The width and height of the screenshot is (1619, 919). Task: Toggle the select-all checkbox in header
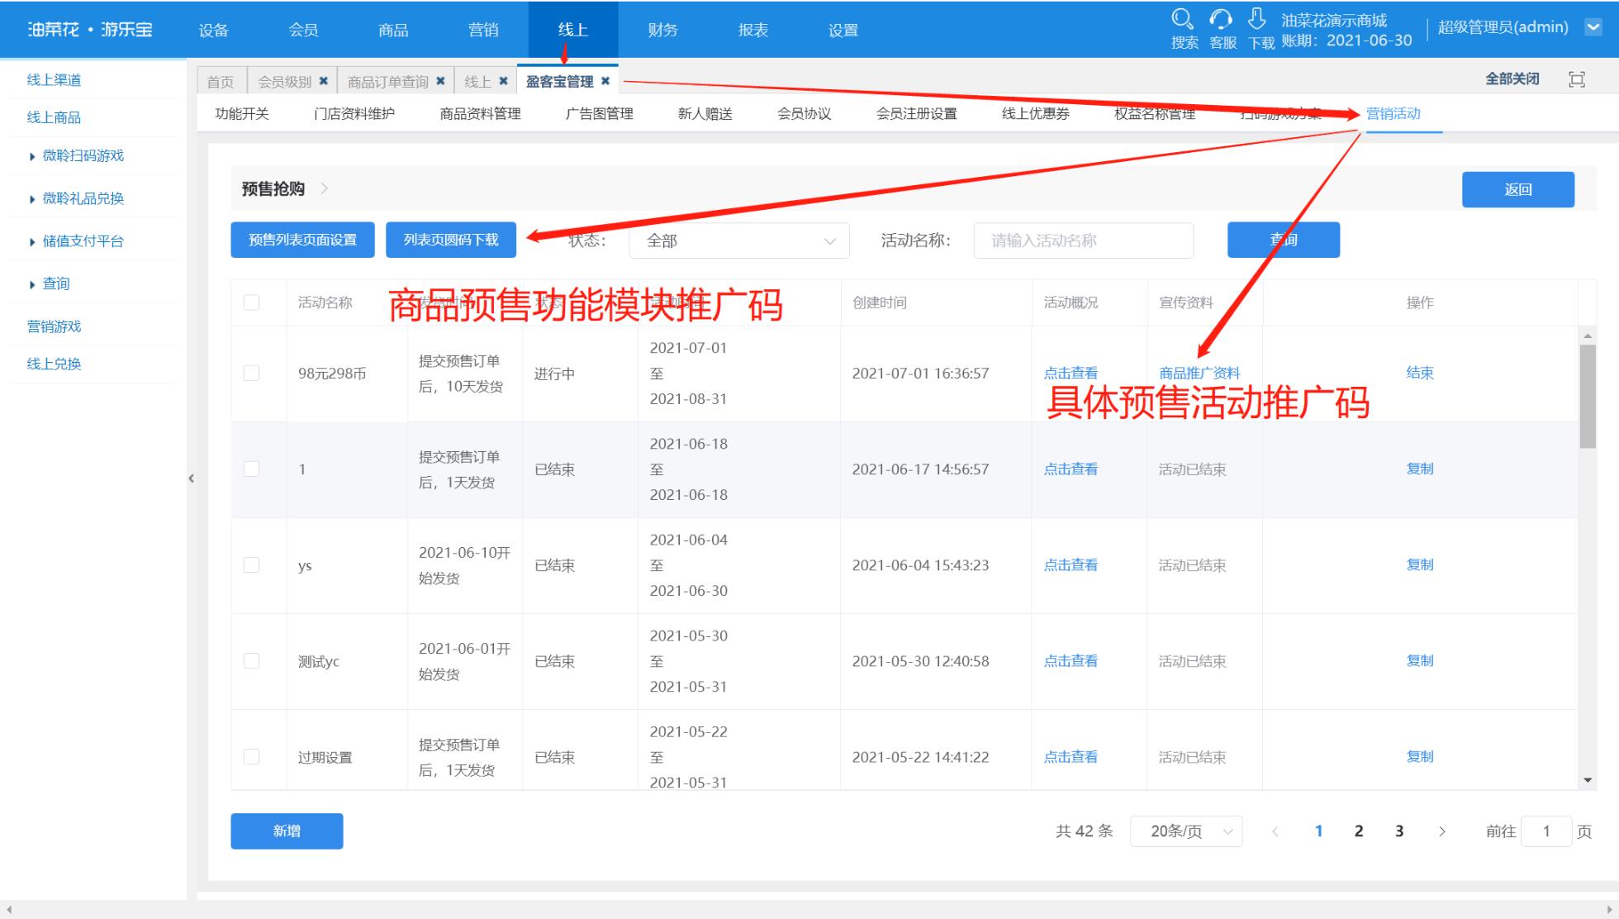click(x=252, y=302)
